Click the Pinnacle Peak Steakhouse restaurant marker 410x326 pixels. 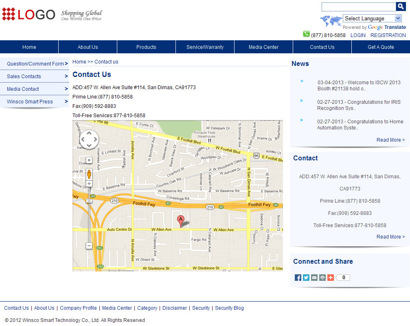coord(209,141)
